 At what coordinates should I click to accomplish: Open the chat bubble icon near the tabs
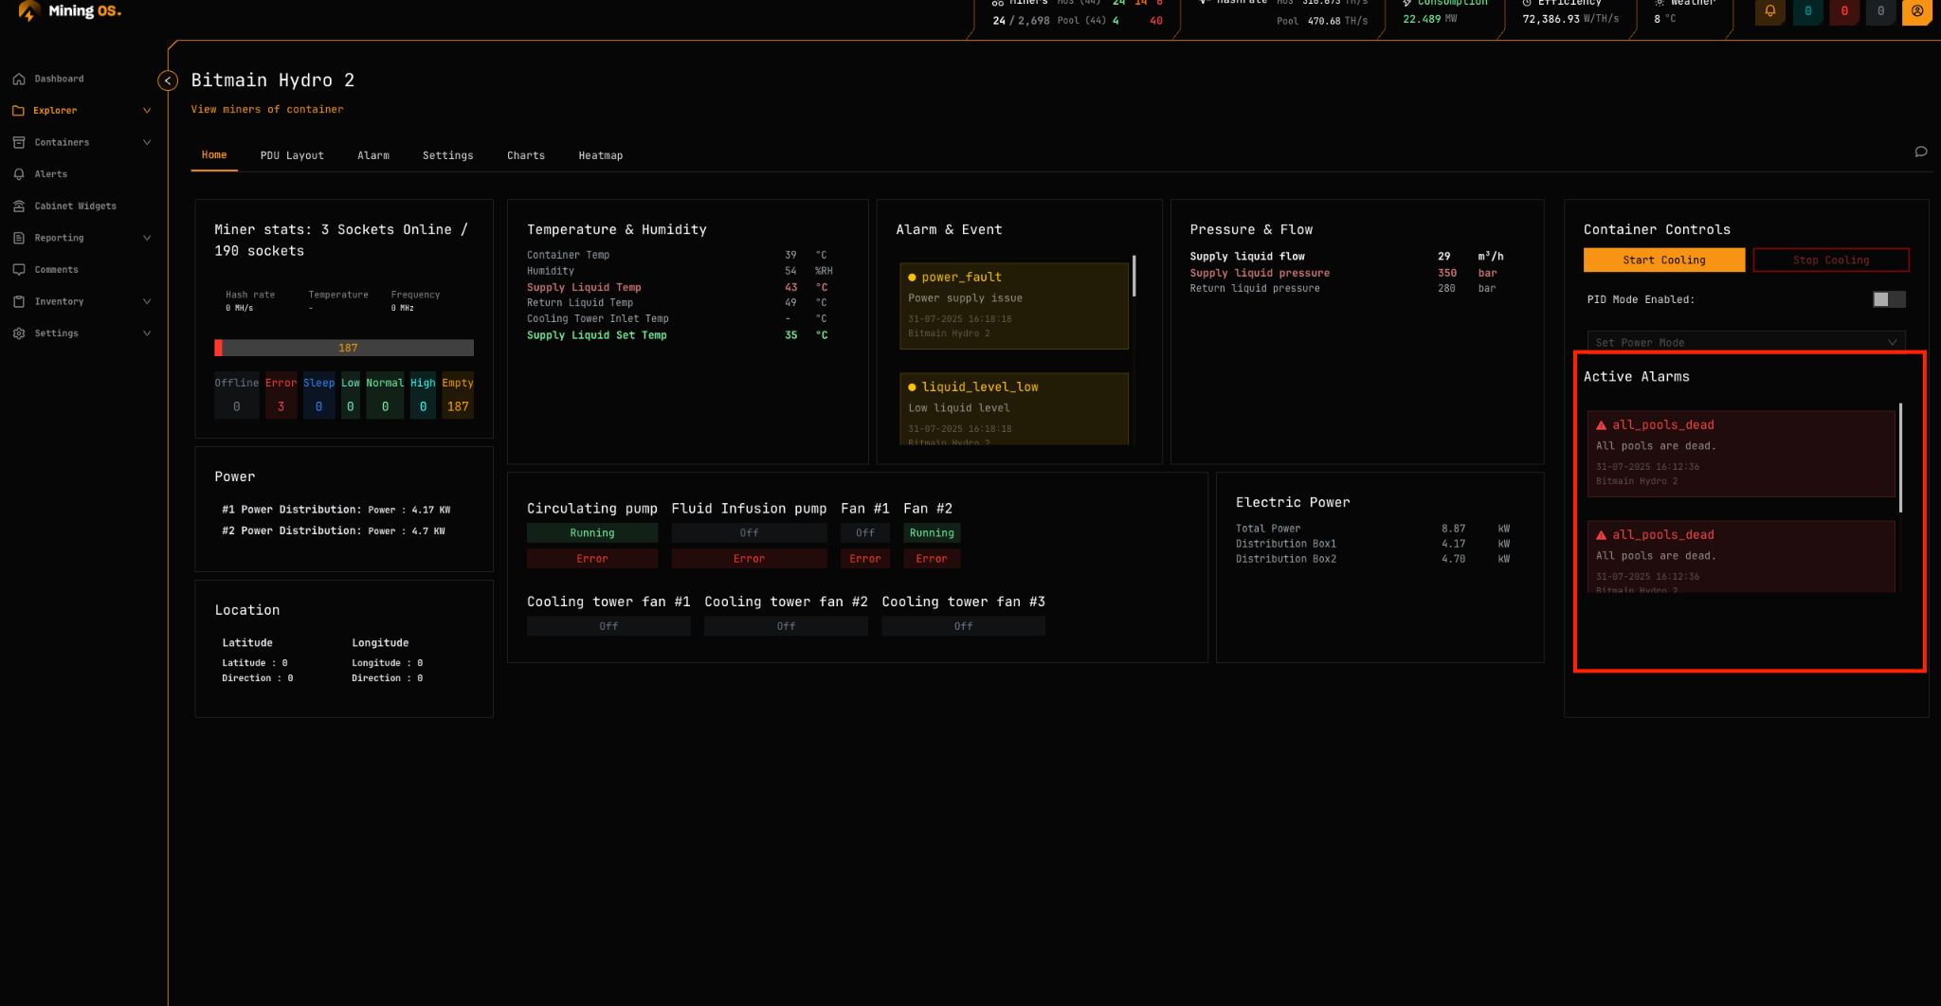point(1921,152)
